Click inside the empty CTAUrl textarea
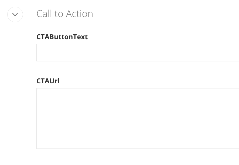This screenshot has width=239, height=165. click(x=138, y=118)
